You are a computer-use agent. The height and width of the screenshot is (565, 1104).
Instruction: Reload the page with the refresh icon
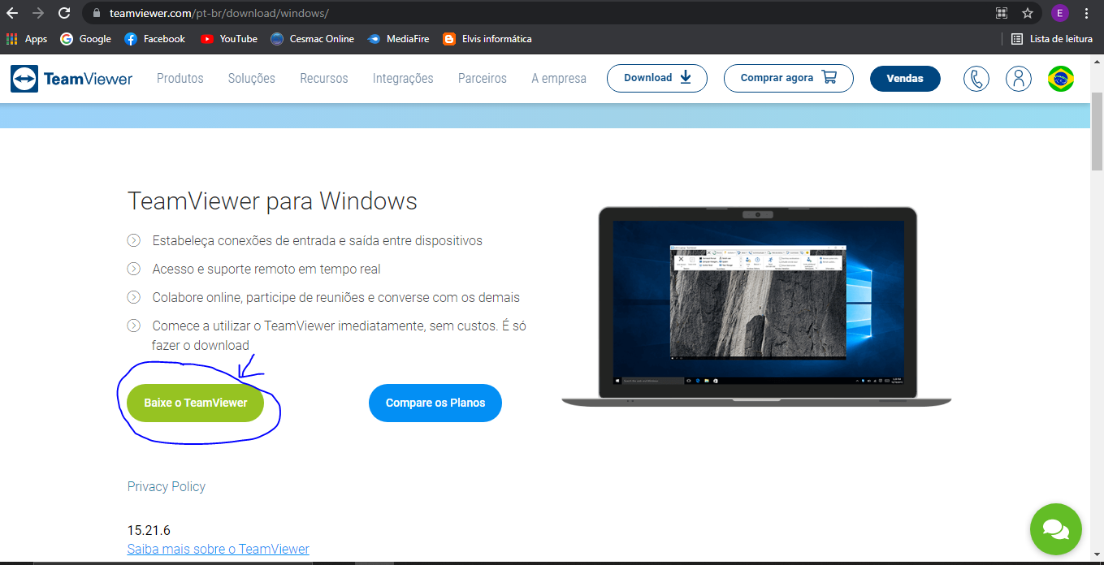coord(63,13)
